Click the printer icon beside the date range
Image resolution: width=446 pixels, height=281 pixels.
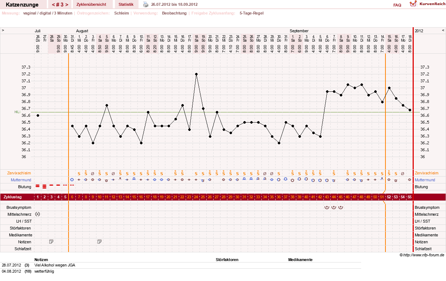tap(146, 4)
